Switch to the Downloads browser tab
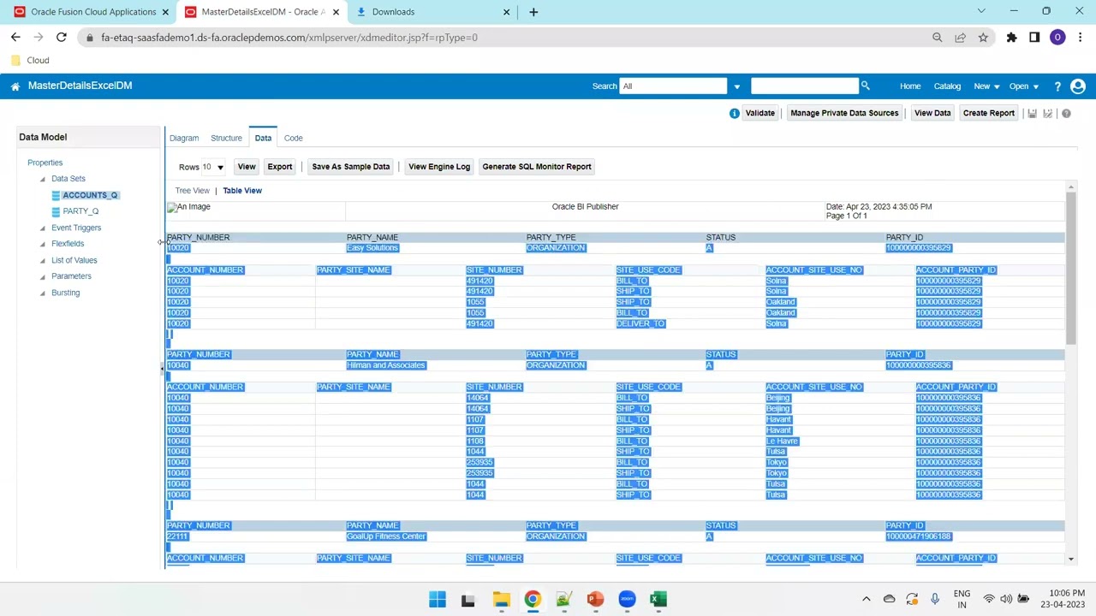Screen dimensions: 1096x616 432,12
